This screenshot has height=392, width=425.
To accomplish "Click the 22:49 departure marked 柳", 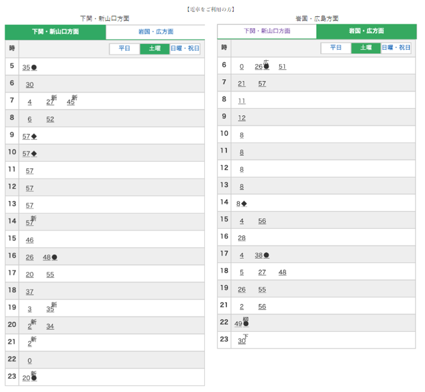I will pos(239,324).
